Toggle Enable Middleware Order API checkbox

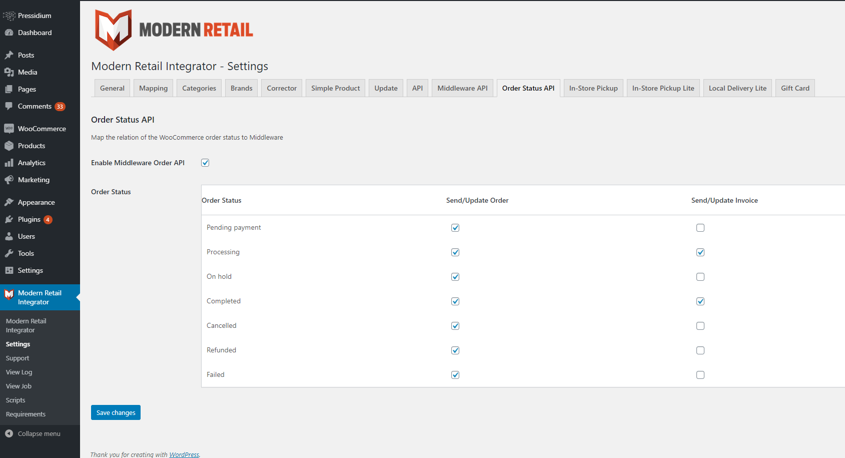click(205, 163)
